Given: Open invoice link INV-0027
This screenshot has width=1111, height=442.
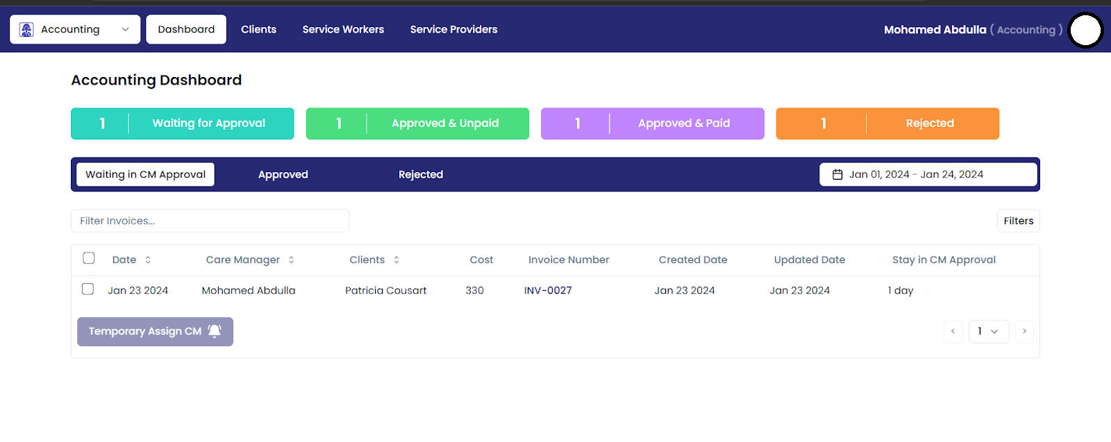Looking at the screenshot, I should click(x=548, y=291).
